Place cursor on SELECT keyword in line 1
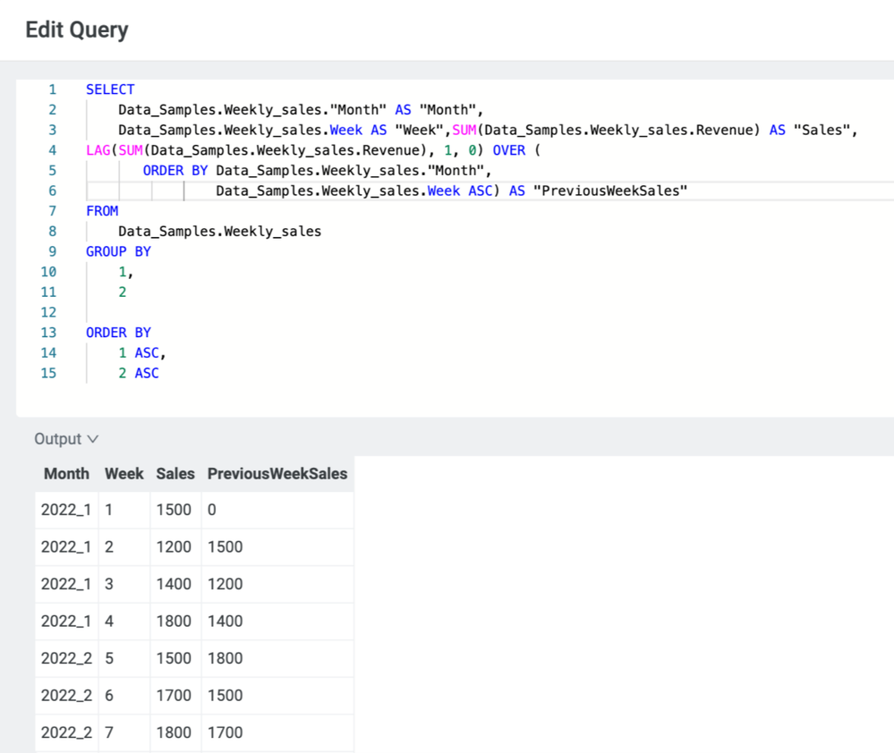894x753 pixels. click(x=110, y=89)
